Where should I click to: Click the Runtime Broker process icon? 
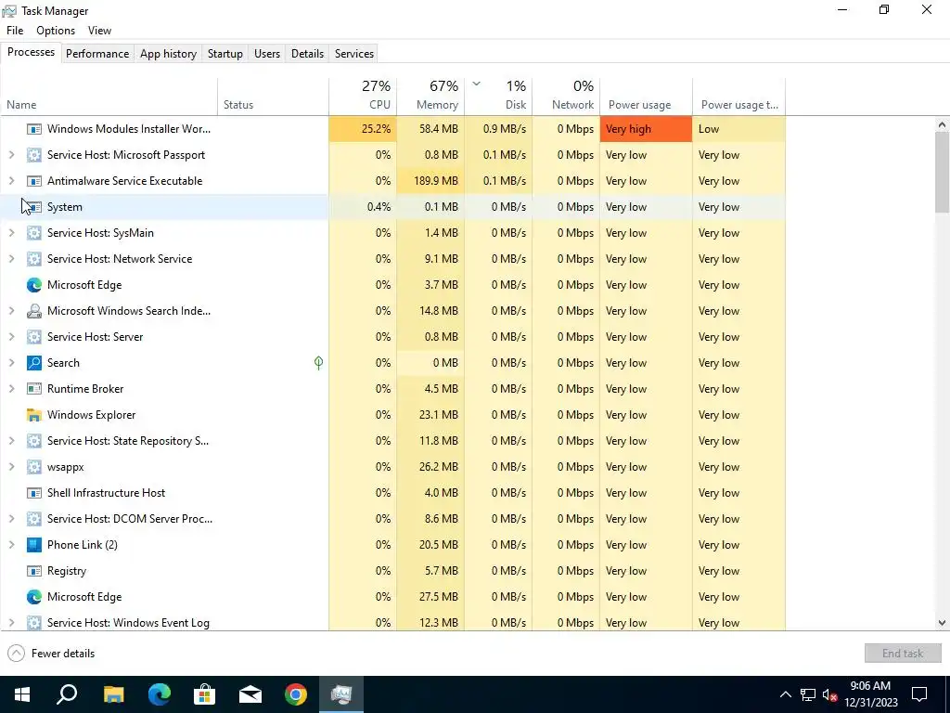[x=34, y=389]
